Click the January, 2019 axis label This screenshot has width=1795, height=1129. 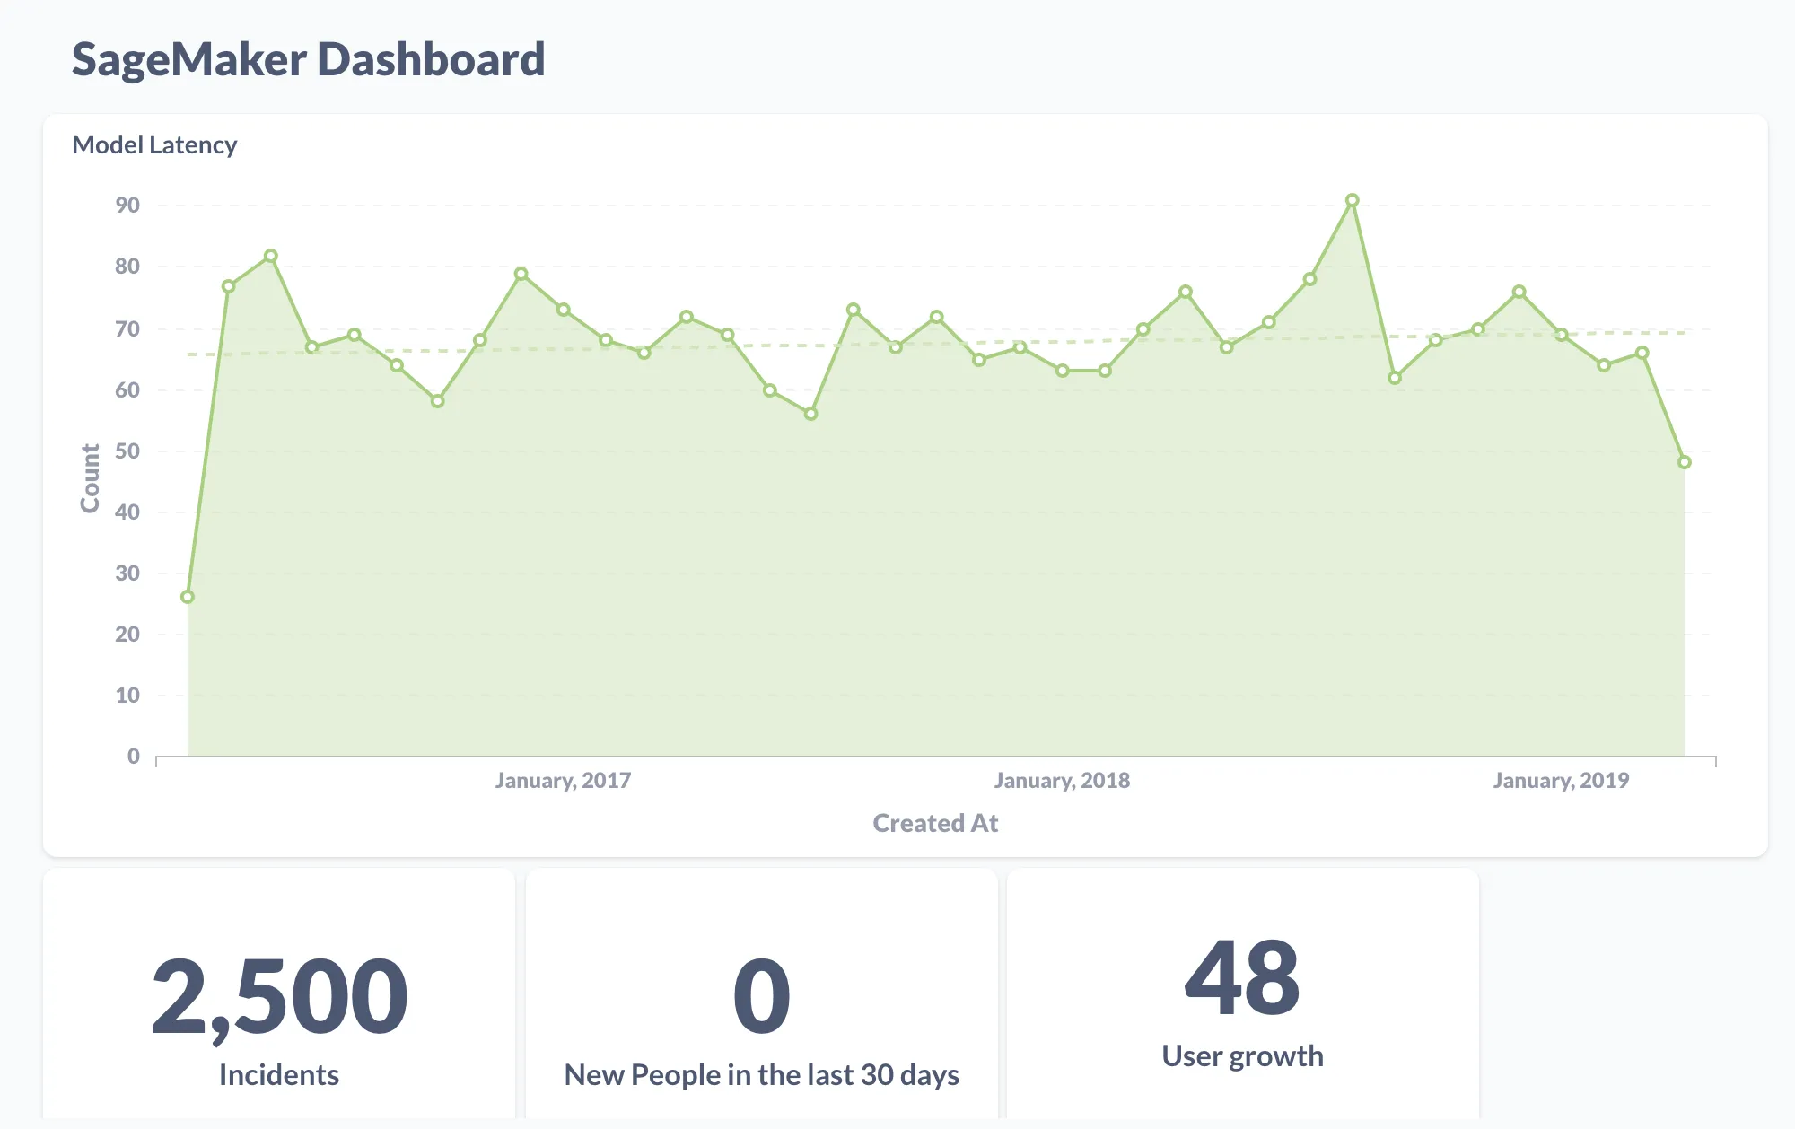tap(1561, 781)
